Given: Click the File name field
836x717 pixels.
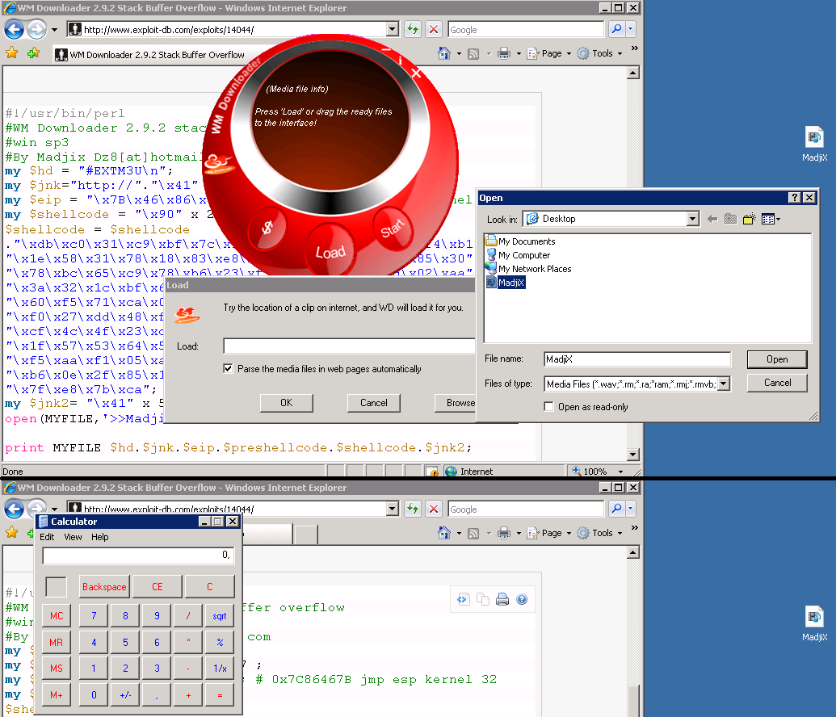Looking at the screenshot, I should click(637, 359).
